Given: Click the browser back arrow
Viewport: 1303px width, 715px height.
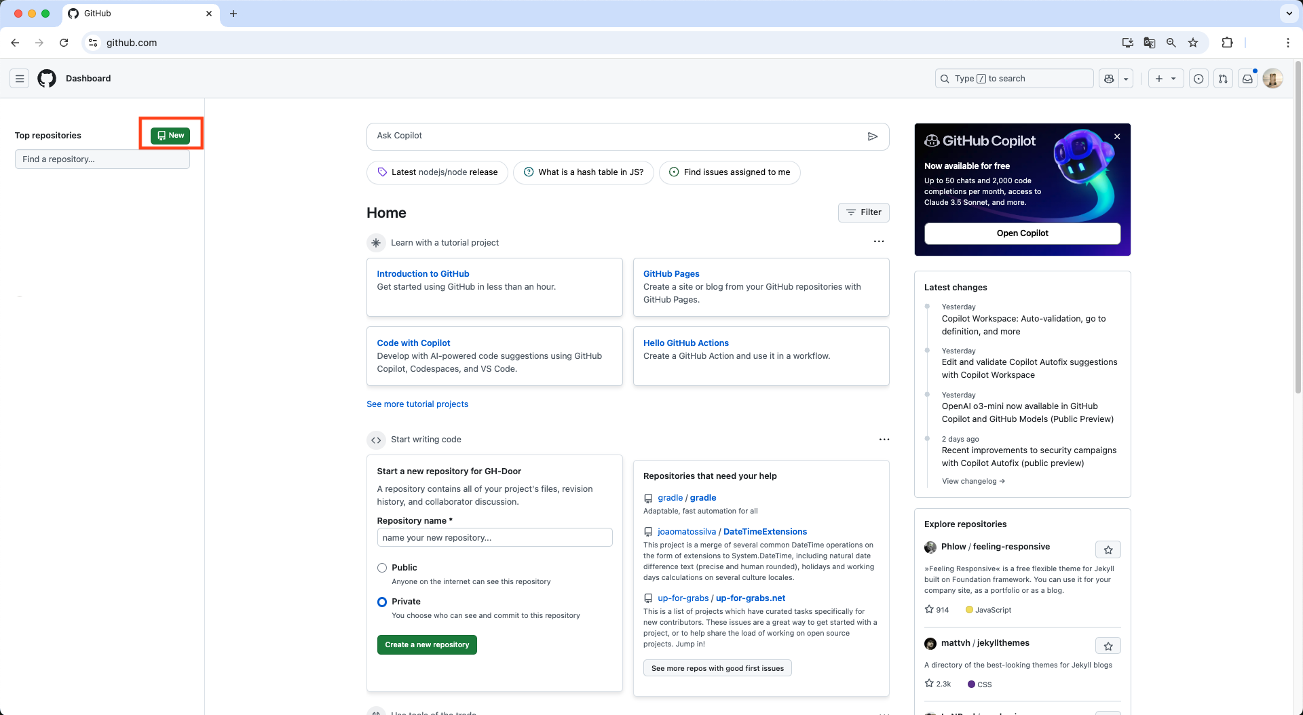Looking at the screenshot, I should [15, 43].
